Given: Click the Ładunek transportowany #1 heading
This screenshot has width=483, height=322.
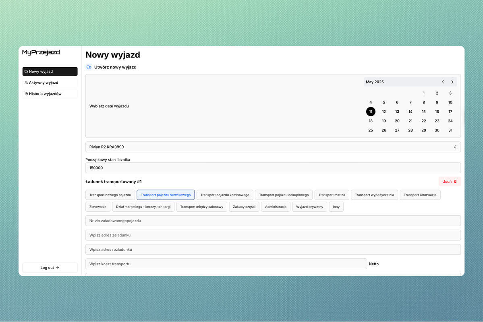Looking at the screenshot, I should tap(113, 182).
